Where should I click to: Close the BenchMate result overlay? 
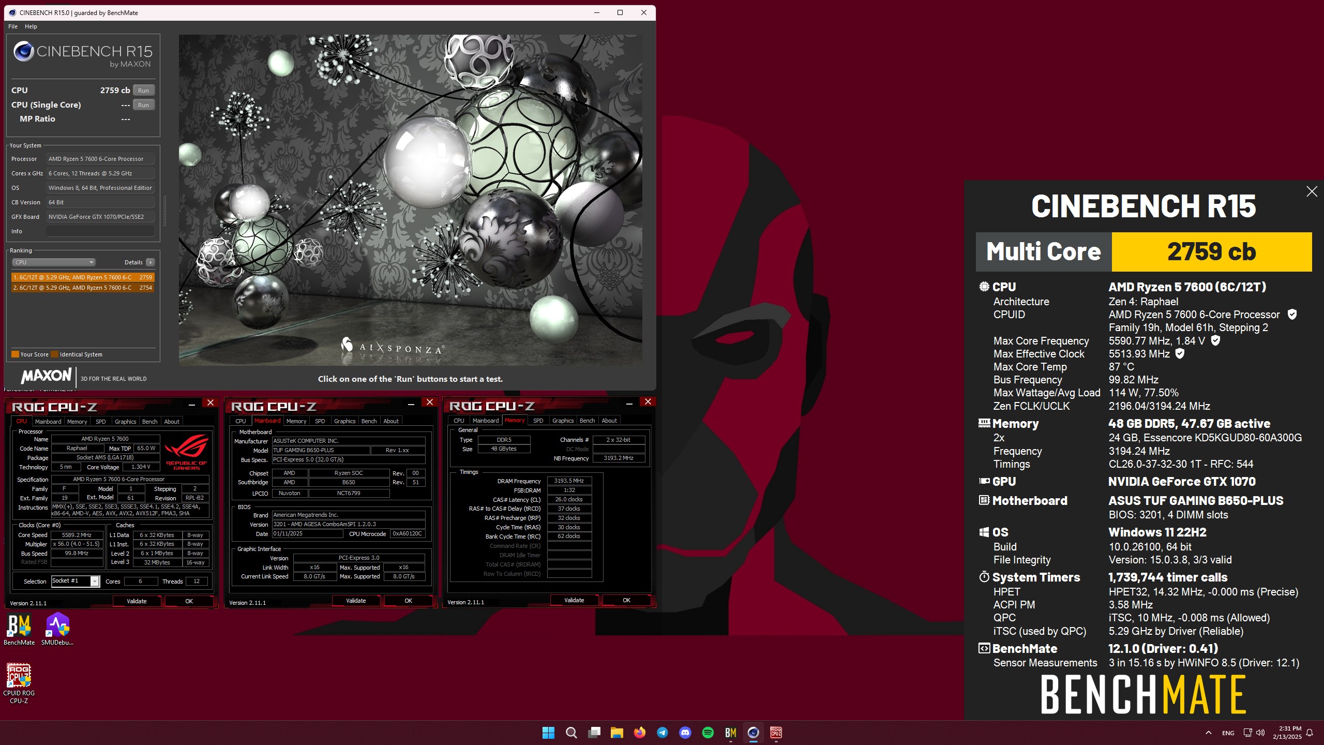pos(1312,191)
